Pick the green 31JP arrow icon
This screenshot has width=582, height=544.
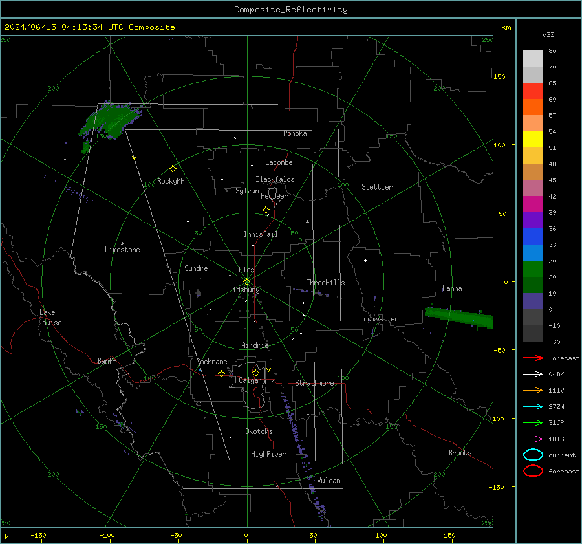point(533,422)
